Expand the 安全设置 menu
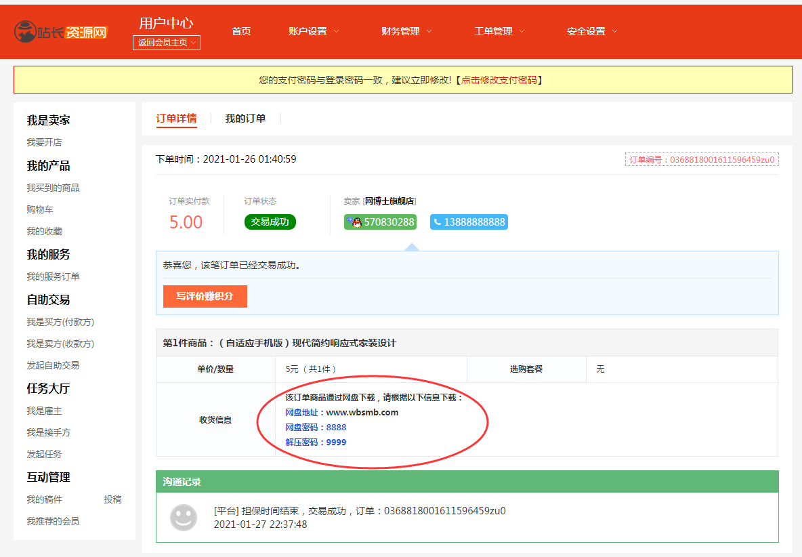 (x=592, y=31)
